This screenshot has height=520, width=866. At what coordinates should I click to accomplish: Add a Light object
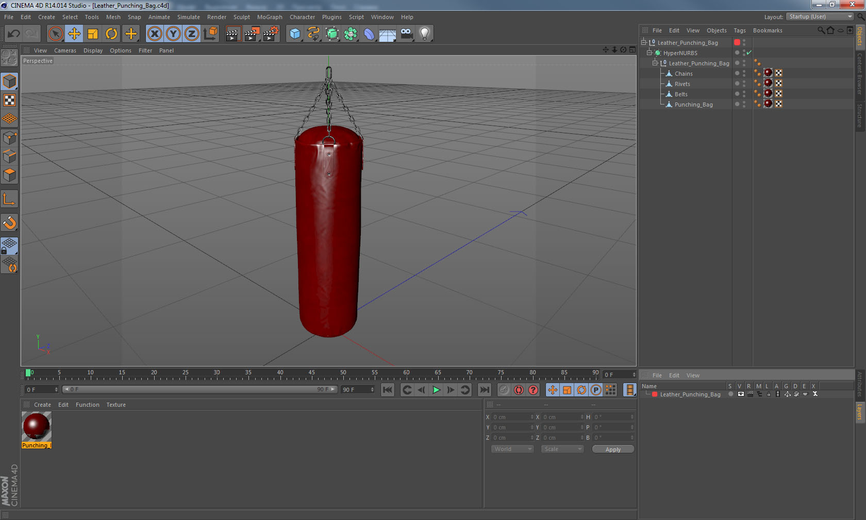tap(424, 34)
